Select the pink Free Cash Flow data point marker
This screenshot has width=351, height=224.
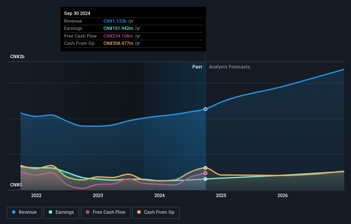[206, 173]
